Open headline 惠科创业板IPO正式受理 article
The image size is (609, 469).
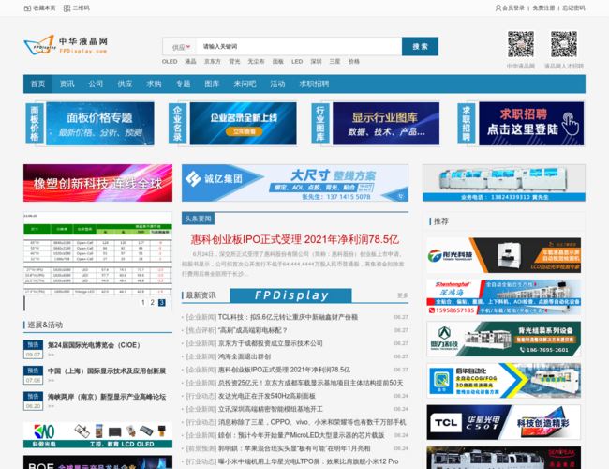coord(295,239)
